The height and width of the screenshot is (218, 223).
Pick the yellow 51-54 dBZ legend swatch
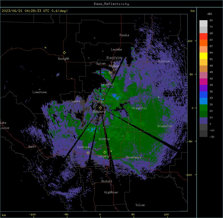[x=203, y=56]
